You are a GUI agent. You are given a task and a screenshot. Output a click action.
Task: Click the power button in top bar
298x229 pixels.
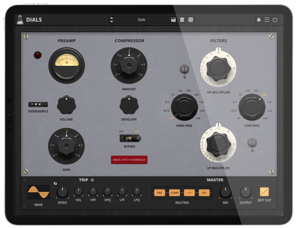pyautogui.click(x=275, y=20)
